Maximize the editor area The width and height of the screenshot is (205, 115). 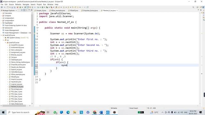point(201,10)
